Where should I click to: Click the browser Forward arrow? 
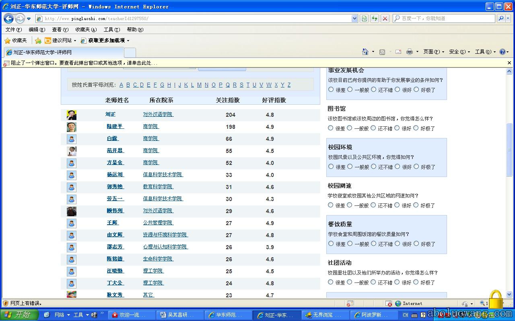[20, 18]
